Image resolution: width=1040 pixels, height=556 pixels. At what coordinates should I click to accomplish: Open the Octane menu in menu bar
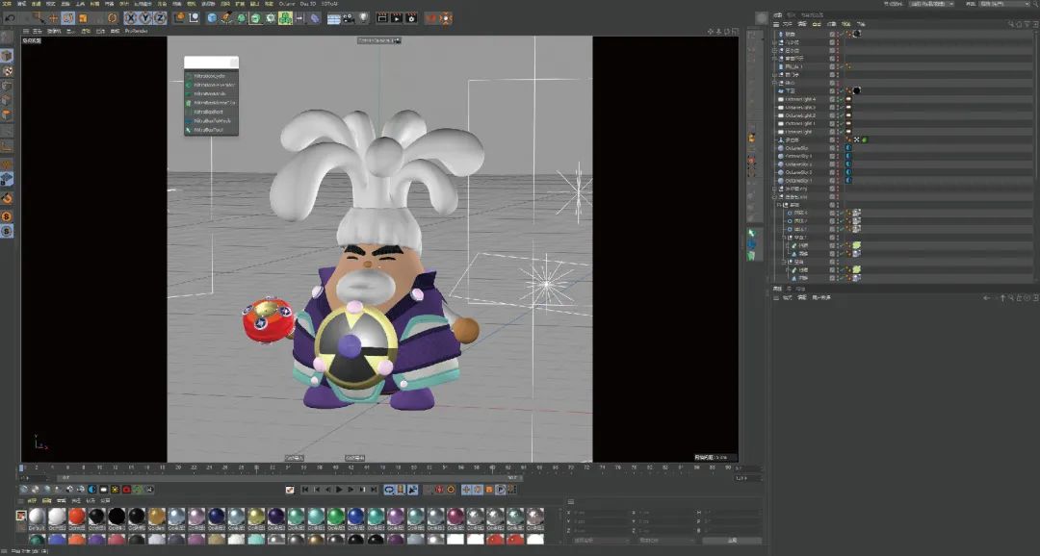point(286,4)
